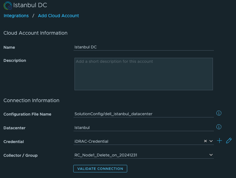Click the Istanbul DC cloud account logo icon
Viewport: 236px width, 178px height.
8,6
